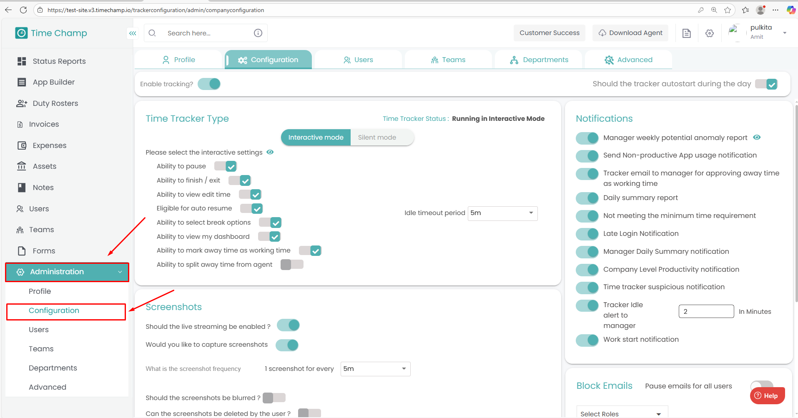The width and height of the screenshot is (798, 418).
Task: Click the Invoices sidebar icon
Action: (x=20, y=124)
